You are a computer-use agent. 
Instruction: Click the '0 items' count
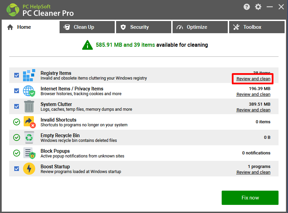click(x=263, y=122)
